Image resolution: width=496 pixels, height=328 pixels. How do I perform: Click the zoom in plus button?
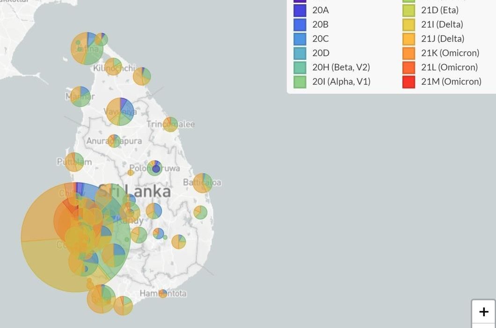(x=484, y=312)
